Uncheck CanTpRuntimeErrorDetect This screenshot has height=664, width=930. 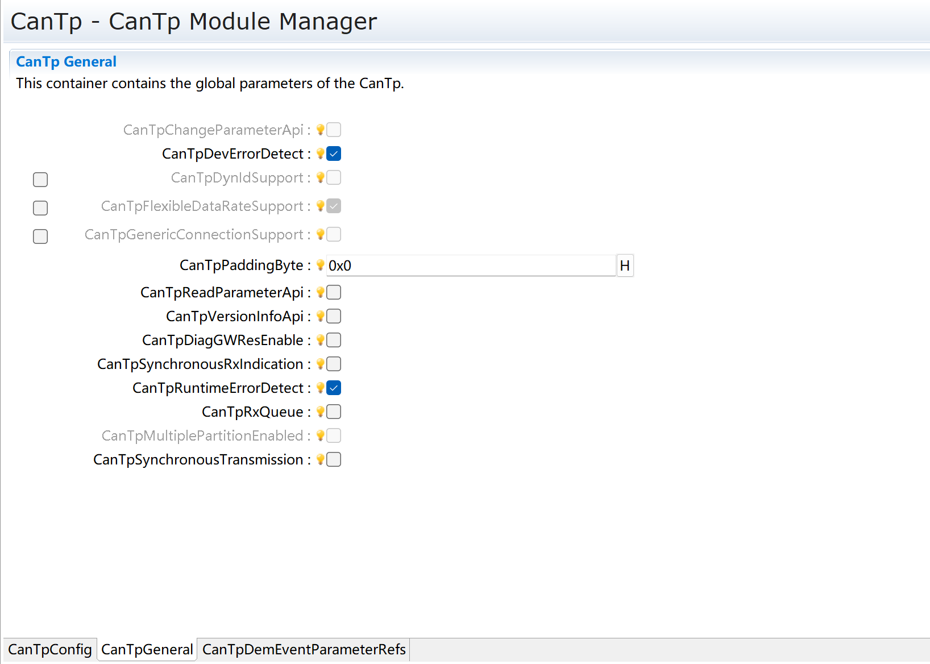(x=334, y=388)
